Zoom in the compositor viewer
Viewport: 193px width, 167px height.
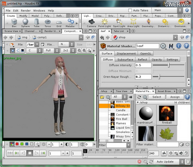pos(79,51)
